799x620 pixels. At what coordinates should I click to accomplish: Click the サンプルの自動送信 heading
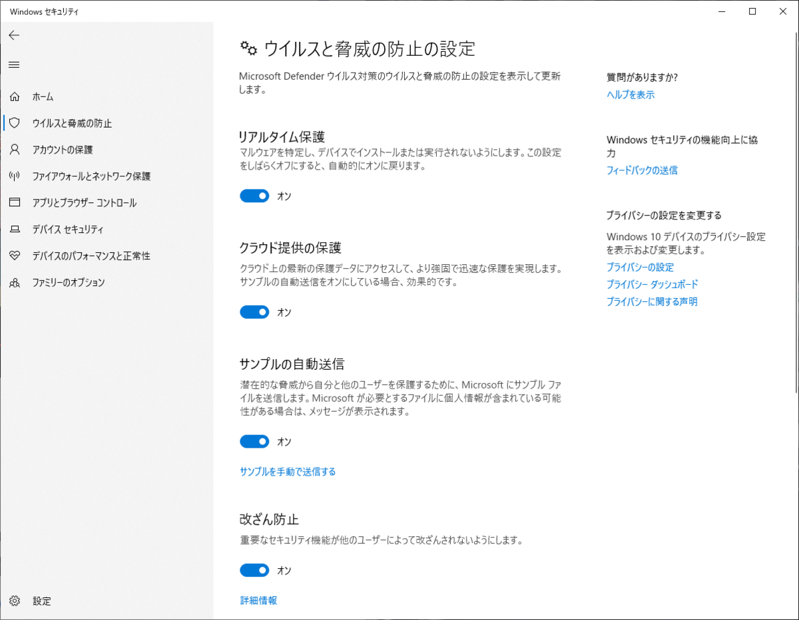tap(292, 364)
